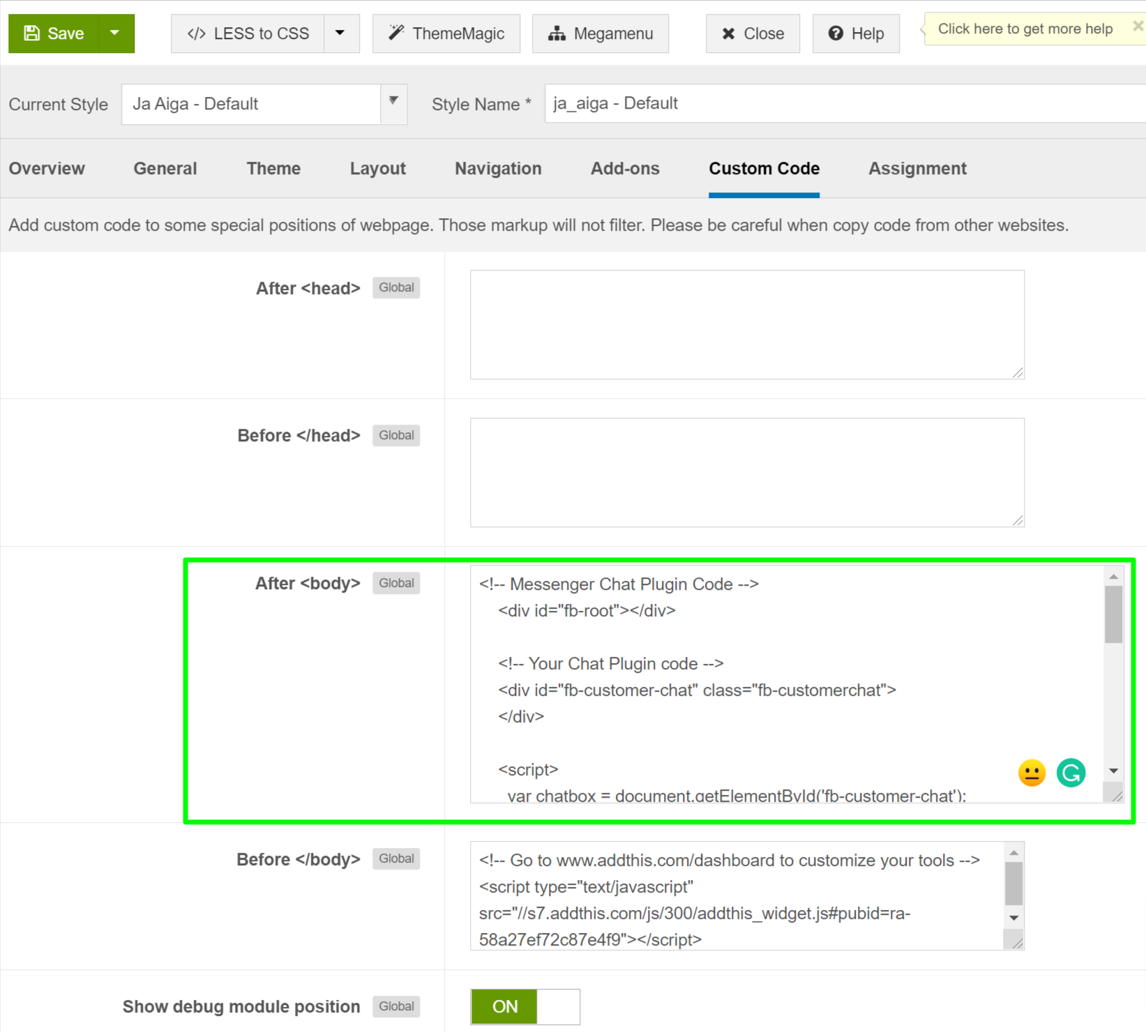This screenshot has height=1032, width=1146.
Task: Toggle the Show debug module position switch
Action: tap(525, 1007)
